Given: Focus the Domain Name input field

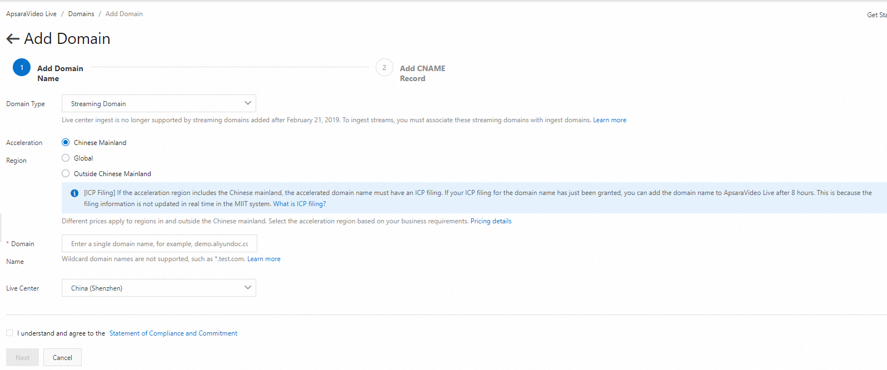Looking at the screenshot, I should 159,243.
